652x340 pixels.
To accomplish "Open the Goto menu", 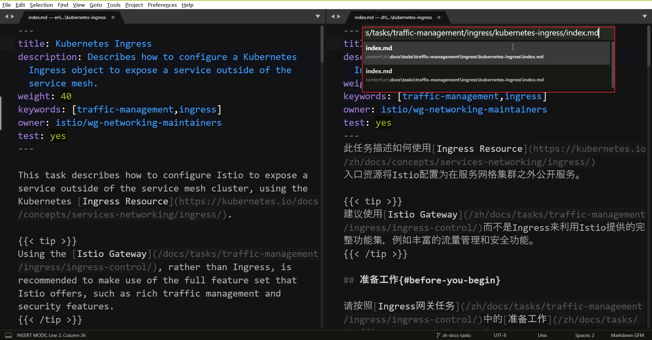I will point(96,5).
